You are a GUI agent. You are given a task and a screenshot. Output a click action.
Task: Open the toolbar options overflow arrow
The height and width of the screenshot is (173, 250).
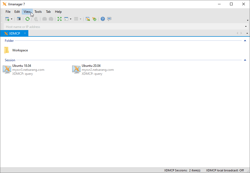pyautogui.click(x=248, y=20)
